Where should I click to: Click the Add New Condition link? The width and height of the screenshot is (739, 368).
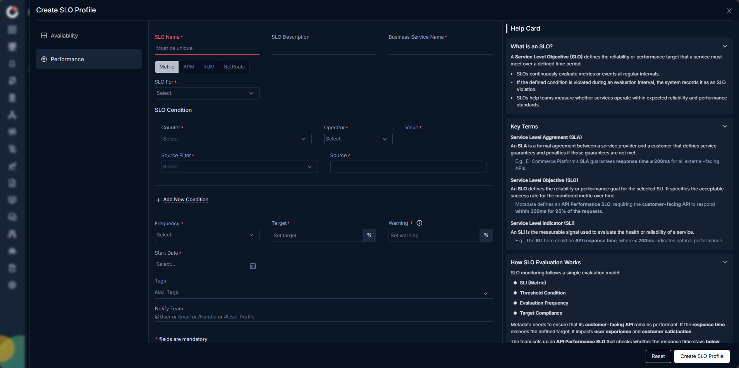(186, 200)
